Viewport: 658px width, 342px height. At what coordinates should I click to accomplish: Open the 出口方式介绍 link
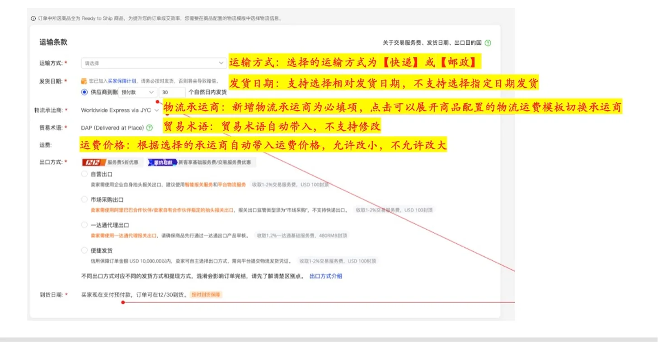(325, 276)
